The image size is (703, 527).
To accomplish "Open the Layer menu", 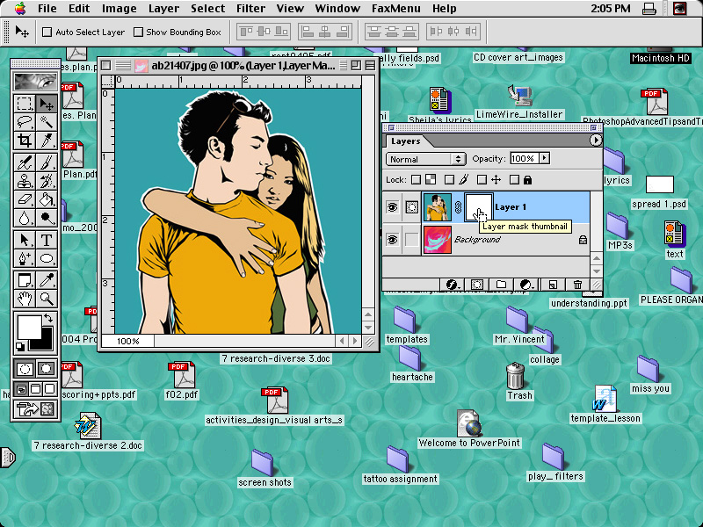I will pyautogui.click(x=163, y=9).
